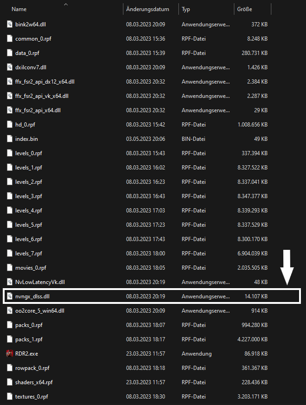The height and width of the screenshot is (405, 306).
Task: Click the oo2core_5_win64.dll file icon
Action: point(9,311)
